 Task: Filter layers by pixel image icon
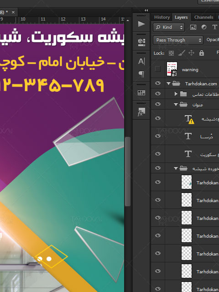[193, 27]
